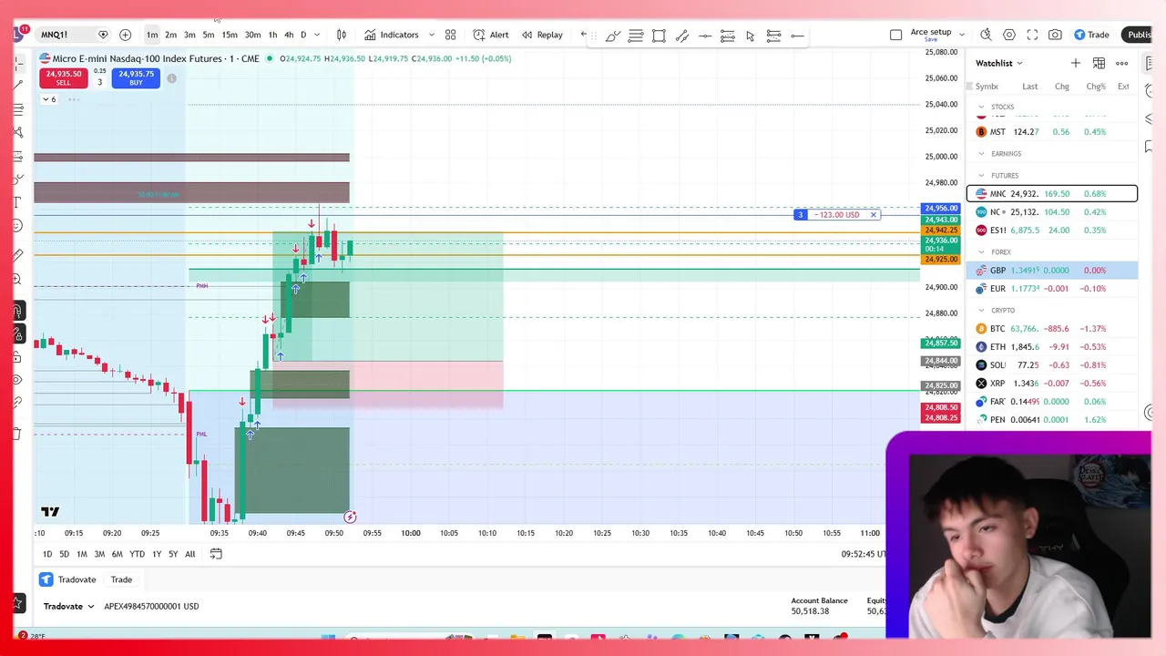Set date range to All
The image size is (1166, 656).
(190, 554)
